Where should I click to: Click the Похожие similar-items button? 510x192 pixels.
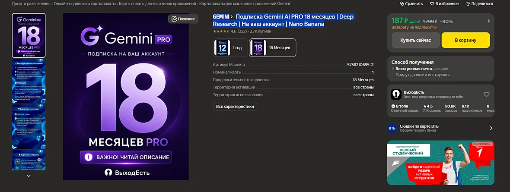[x=183, y=19]
